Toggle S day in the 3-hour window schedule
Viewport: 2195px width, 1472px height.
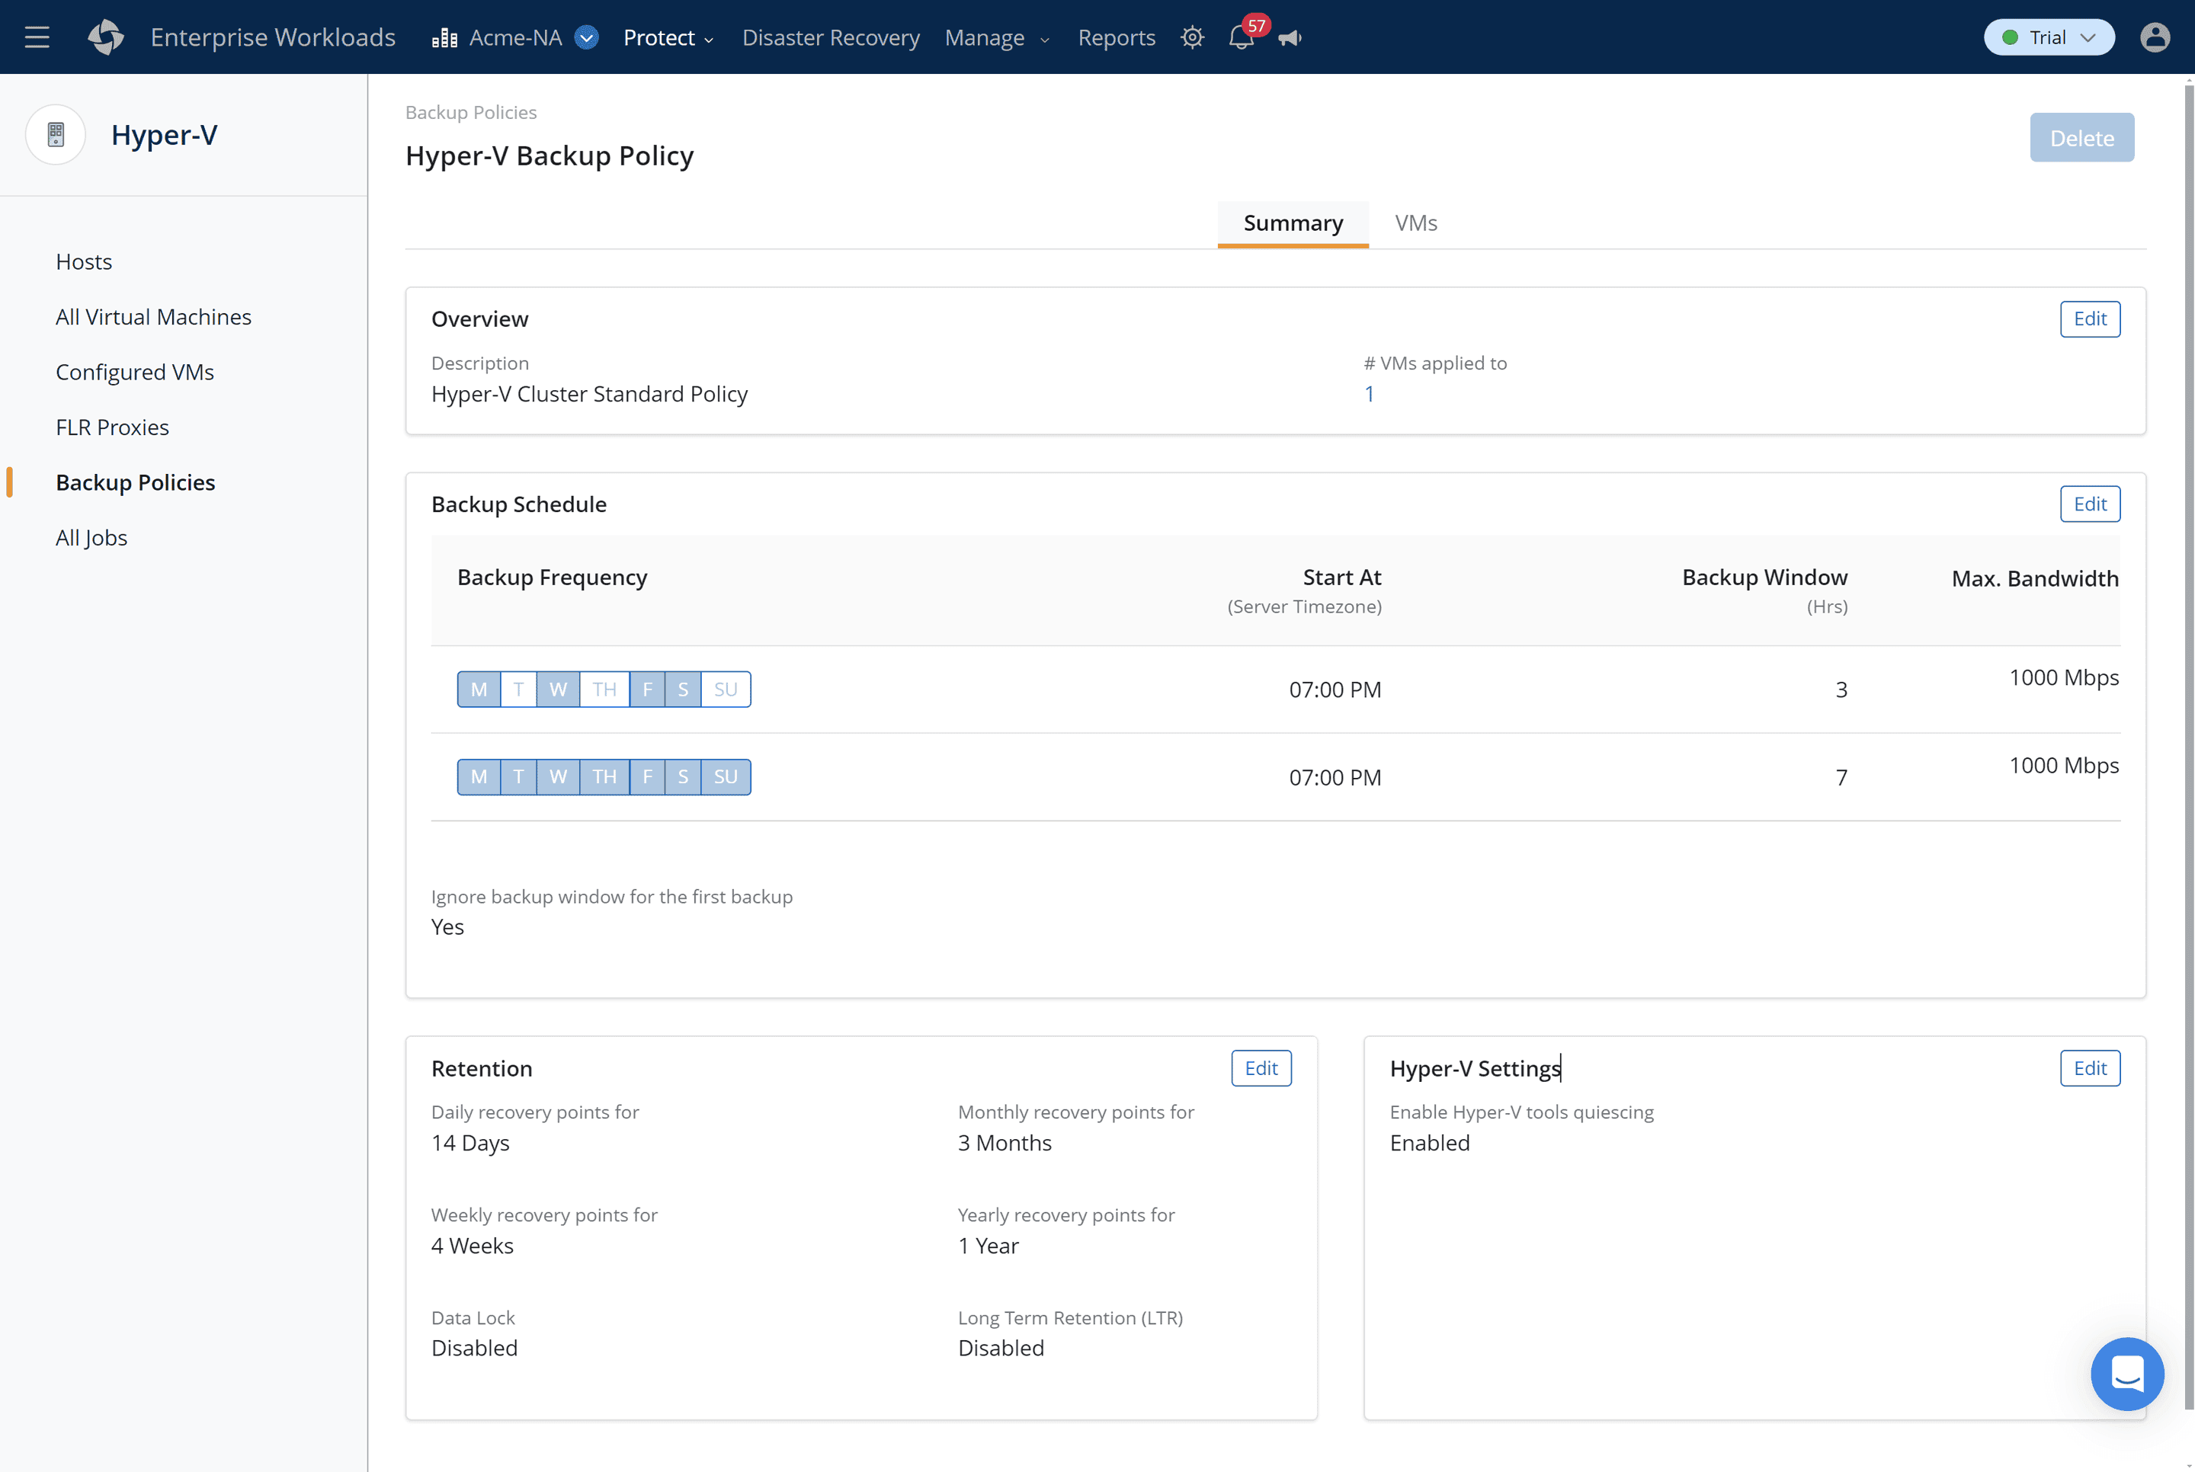click(683, 689)
